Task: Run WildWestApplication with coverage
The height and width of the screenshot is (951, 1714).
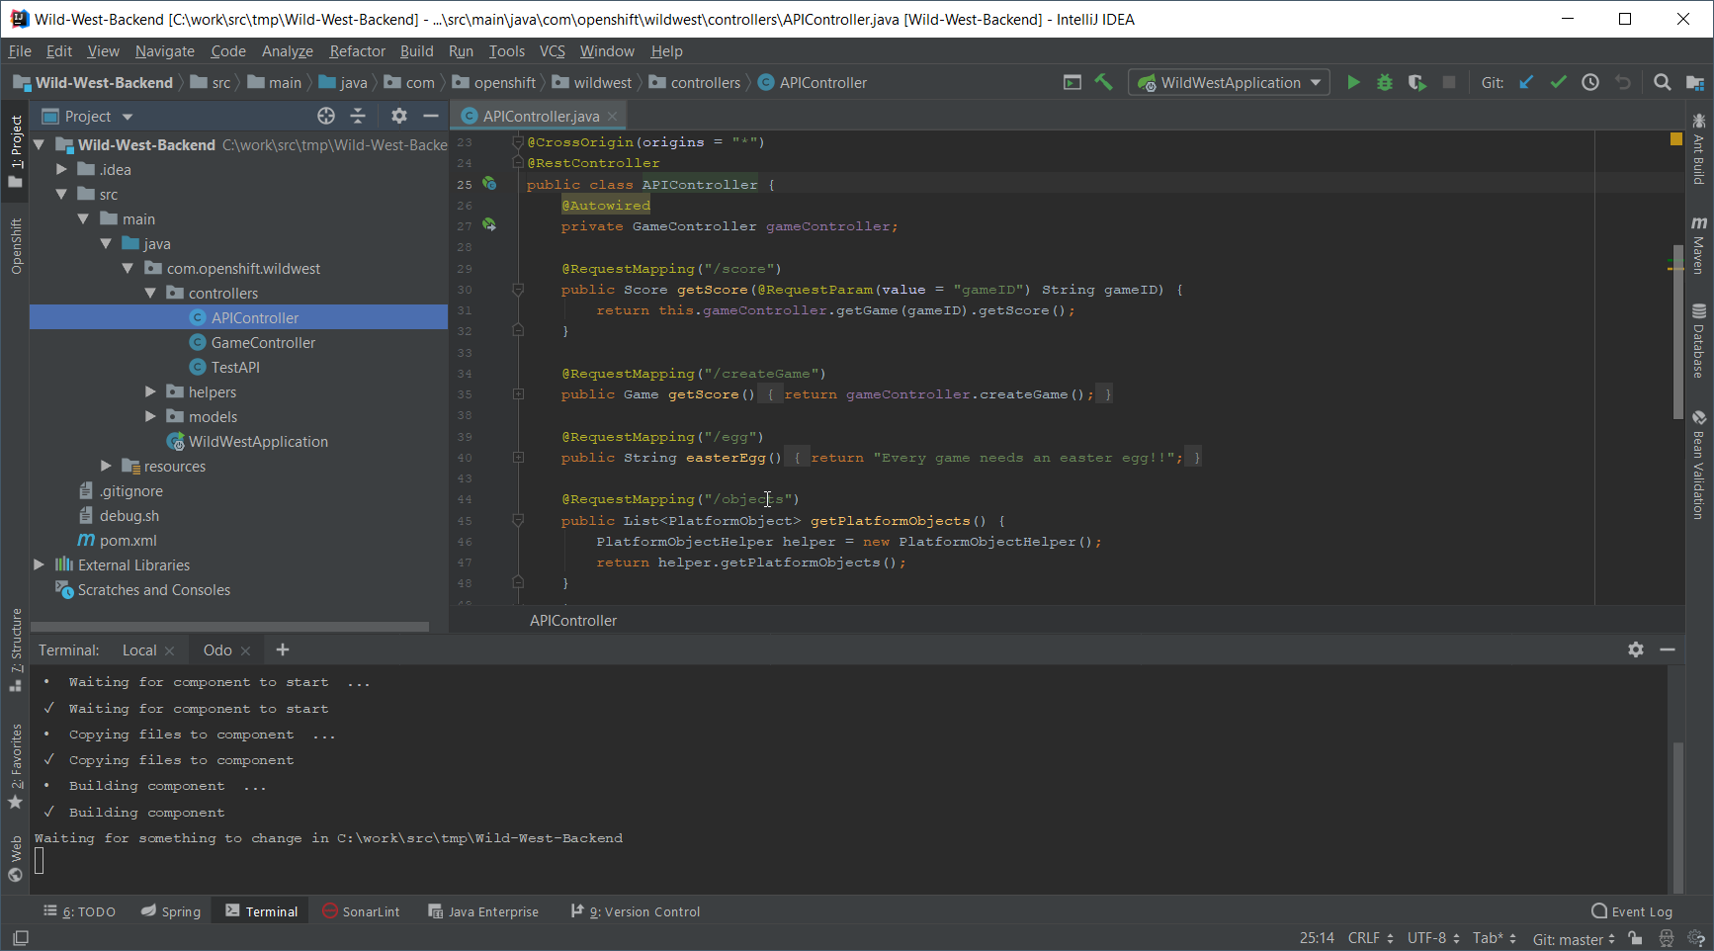Action: (x=1416, y=83)
